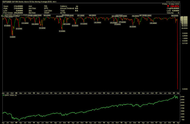This screenshot has width=190, height=124.
Task: Click the Open value 214.00000
Action: pos(18,6)
